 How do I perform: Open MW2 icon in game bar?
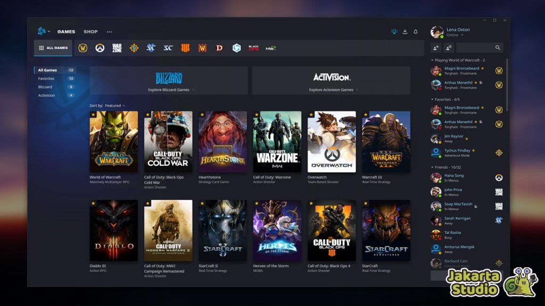click(x=270, y=48)
